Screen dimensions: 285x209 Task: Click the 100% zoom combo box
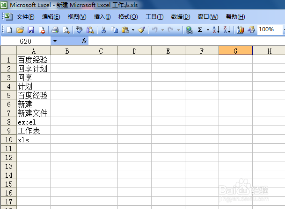pyautogui.click(x=270, y=29)
